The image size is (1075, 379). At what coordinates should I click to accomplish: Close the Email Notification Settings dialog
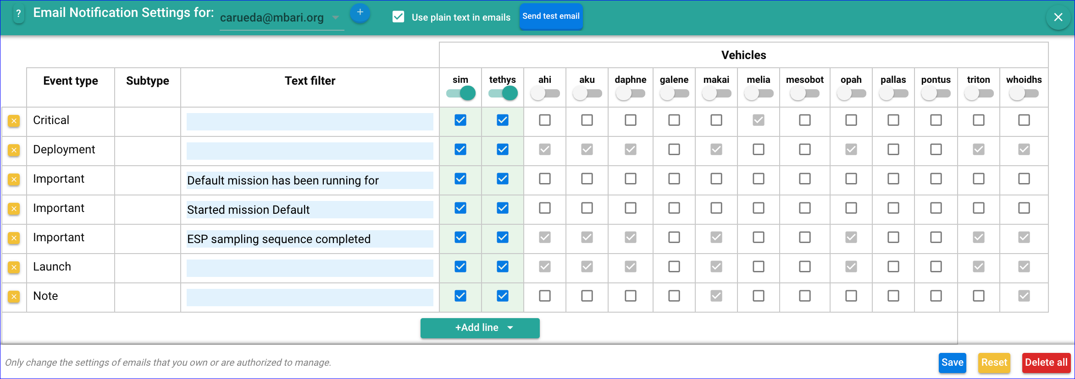[x=1058, y=17]
